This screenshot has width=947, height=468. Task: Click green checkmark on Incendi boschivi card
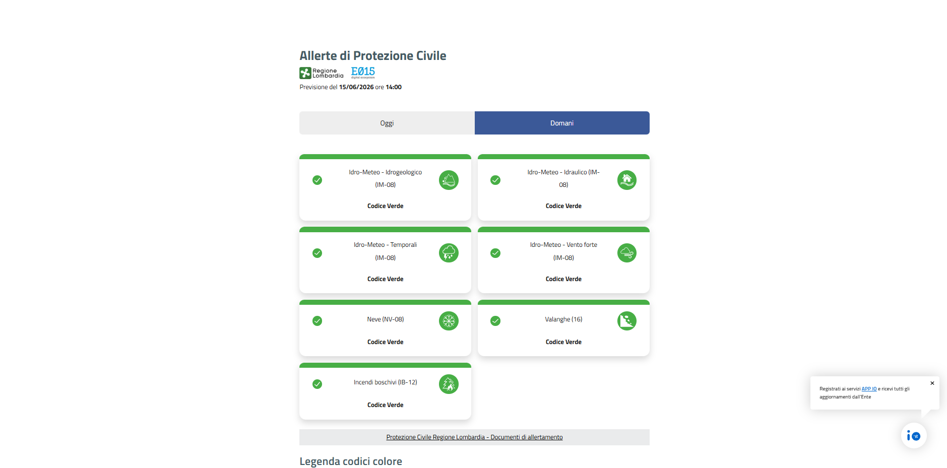click(317, 384)
